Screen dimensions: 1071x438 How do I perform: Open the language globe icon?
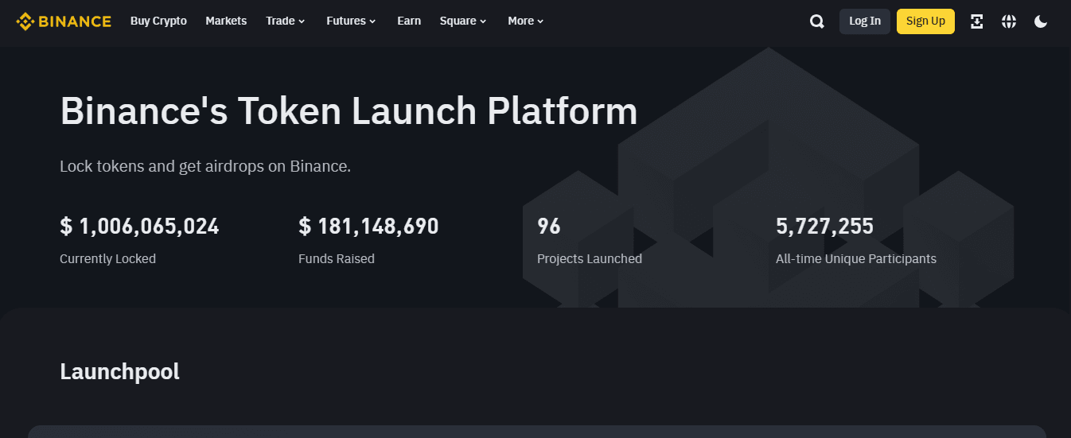click(x=1009, y=21)
